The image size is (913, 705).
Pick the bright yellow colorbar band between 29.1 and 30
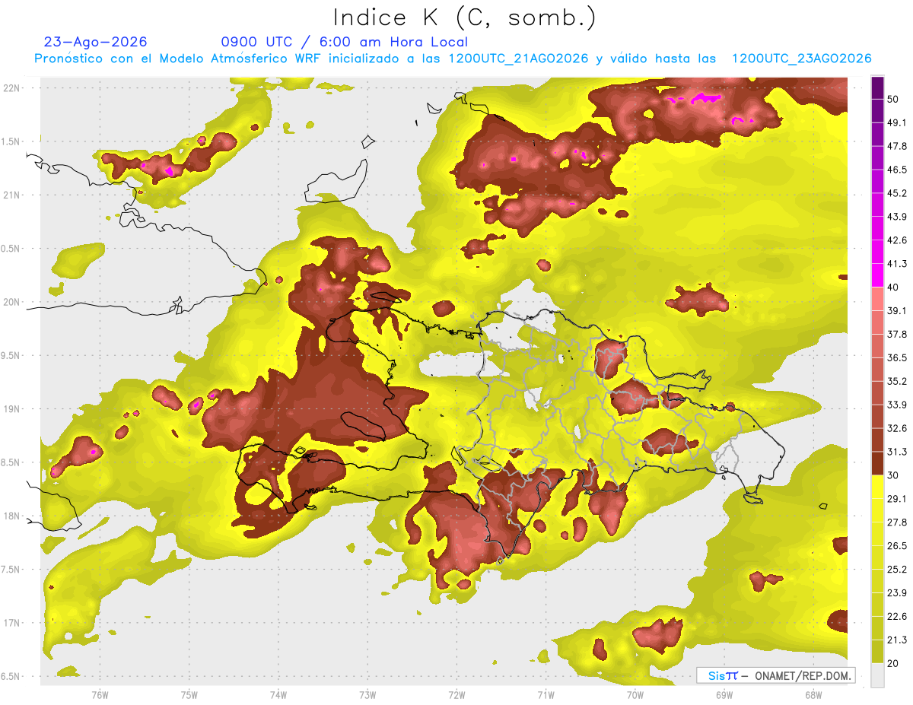click(x=877, y=487)
